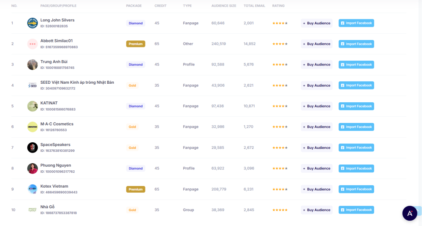The height and width of the screenshot is (226, 422).
Task: Click total email 10,871
Action: tap(249, 106)
